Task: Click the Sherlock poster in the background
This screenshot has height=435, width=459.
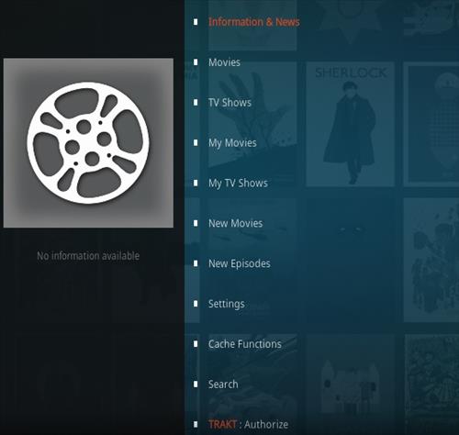Action: 351,124
